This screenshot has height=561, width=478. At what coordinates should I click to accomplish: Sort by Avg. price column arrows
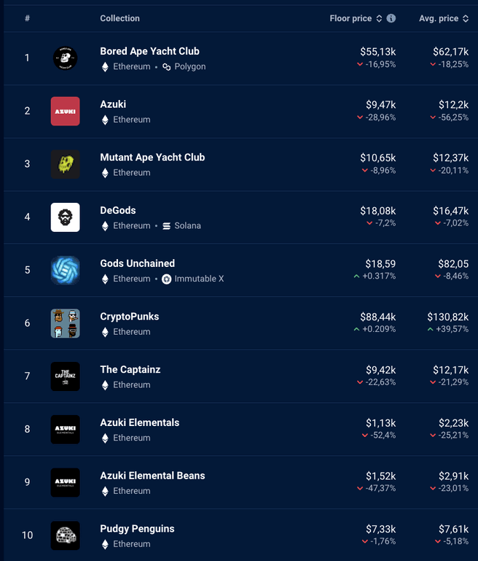pos(465,19)
